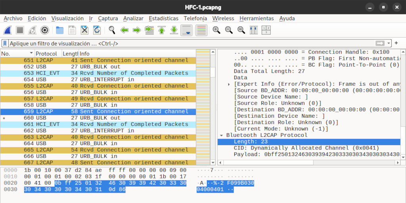Screen dimensions: 406x203
Task: Go forward in packet history
Action: click(137, 30)
